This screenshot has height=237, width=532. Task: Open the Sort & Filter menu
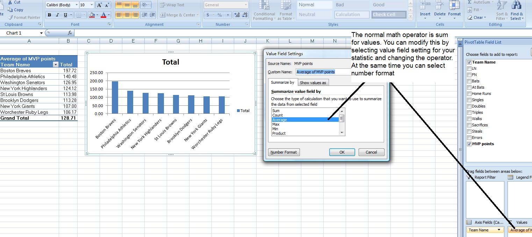tap(502, 10)
